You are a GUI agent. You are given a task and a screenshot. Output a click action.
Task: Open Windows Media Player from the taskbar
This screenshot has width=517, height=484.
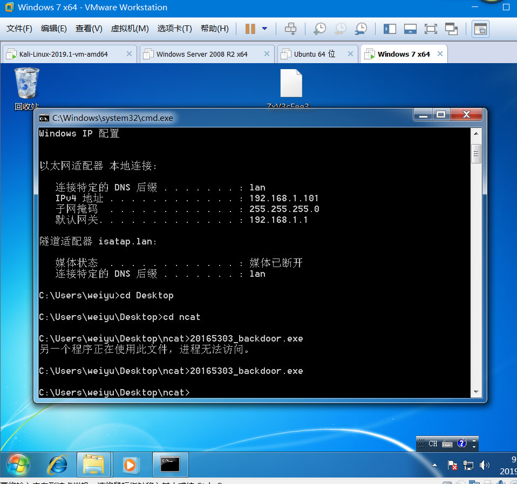point(131,465)
